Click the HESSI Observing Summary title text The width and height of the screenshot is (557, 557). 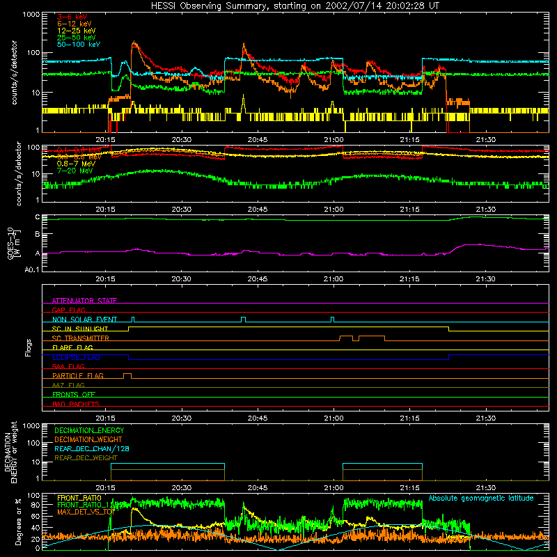tap(295, 6)
